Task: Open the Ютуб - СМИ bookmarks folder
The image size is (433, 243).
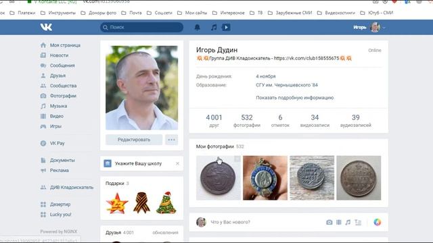Action: coord(377,13)
